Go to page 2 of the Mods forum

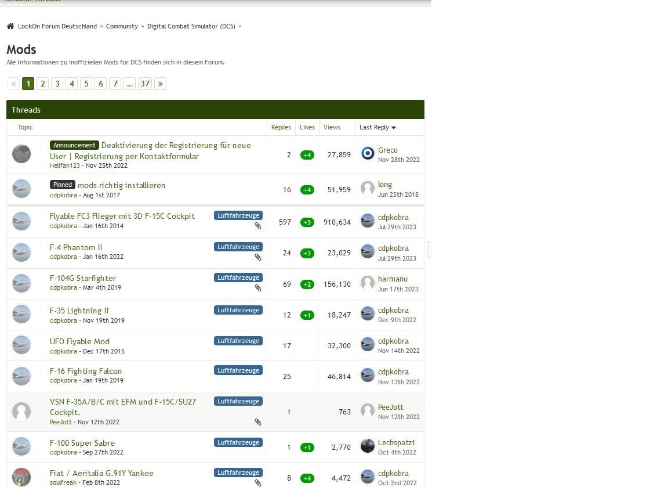coord(42,84)
